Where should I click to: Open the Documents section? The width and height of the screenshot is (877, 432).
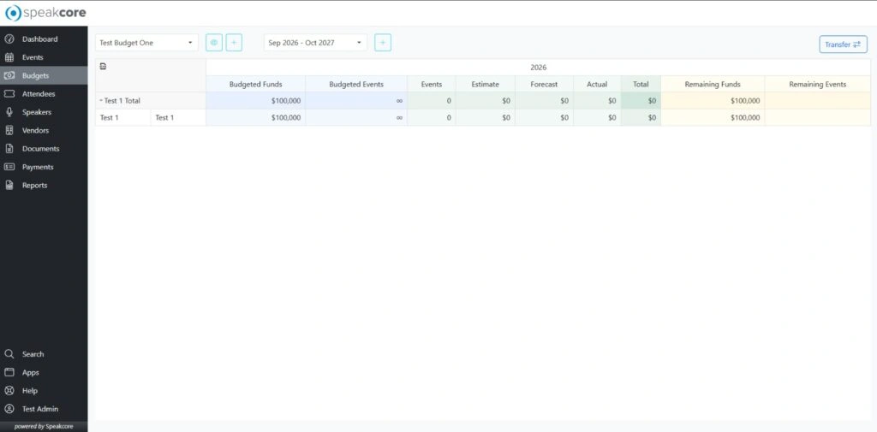point(40,149)
